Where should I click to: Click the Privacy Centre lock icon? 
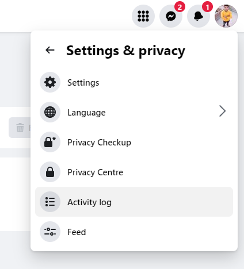coord(50,172)
